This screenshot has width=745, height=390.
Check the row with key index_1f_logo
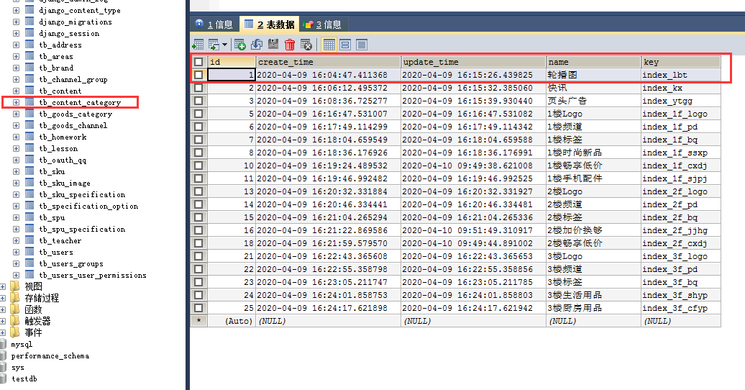click(198, 114)
